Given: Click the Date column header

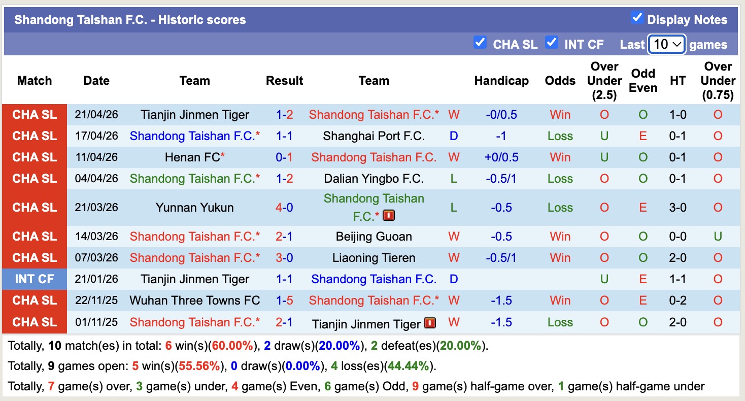Looking at the screenshot, I should [x=96, y=80].
